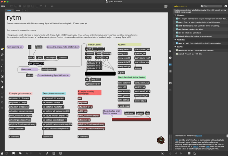Click the wrench debug icon in bottom toolbar

(47, 153)
